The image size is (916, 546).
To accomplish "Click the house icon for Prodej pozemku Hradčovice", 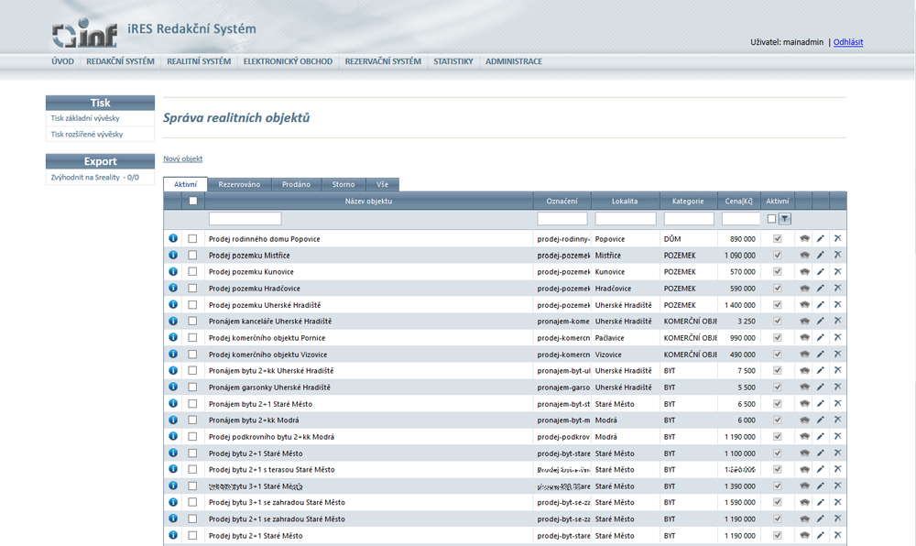I will (804, 289).
